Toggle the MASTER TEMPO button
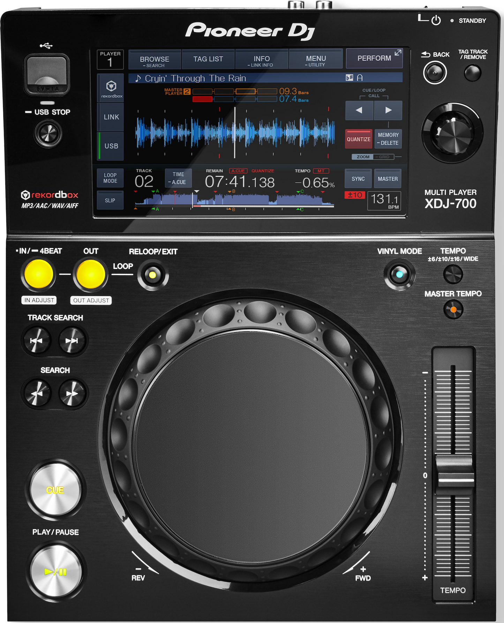504x623 pixels. [x=453, y=309]
